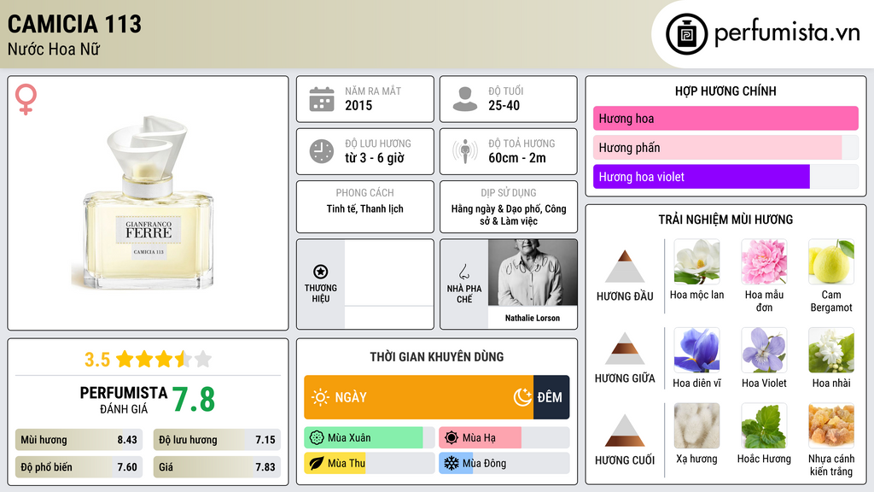Click the Hương hoa accord bar
This screenshot has height=492, width=874.
[x=725, y=118]
